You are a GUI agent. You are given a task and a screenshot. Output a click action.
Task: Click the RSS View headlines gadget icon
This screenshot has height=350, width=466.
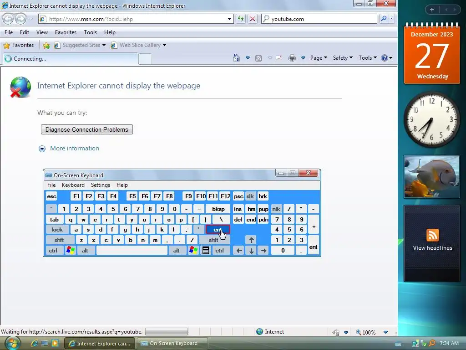click(432, 235)
